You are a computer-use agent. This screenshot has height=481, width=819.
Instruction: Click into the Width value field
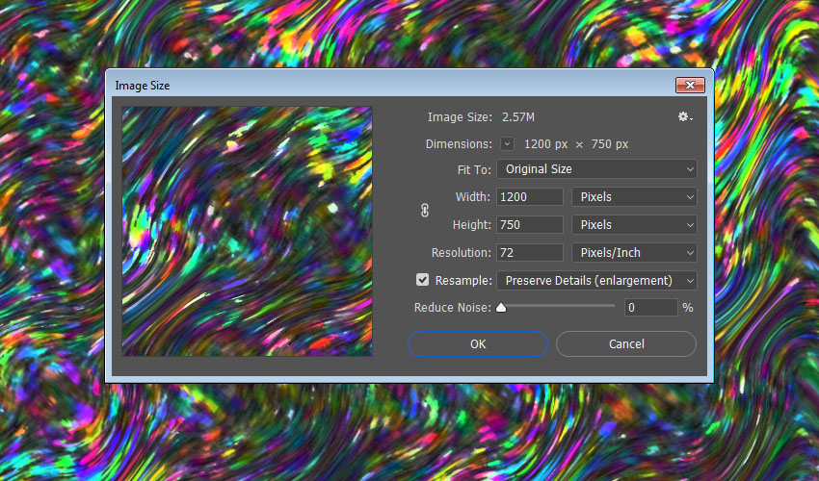[x=529, y=197]
